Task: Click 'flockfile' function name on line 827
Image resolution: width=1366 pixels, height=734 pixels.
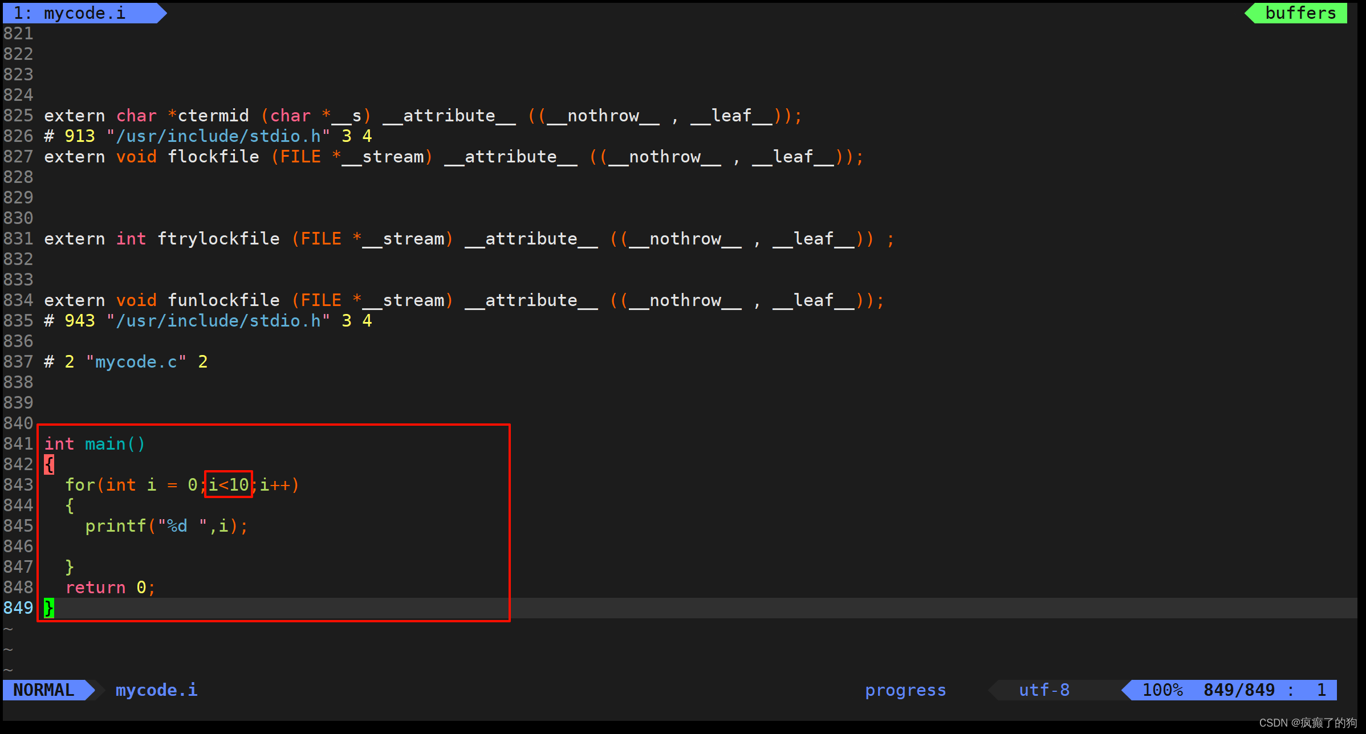Action: (213, 157)
